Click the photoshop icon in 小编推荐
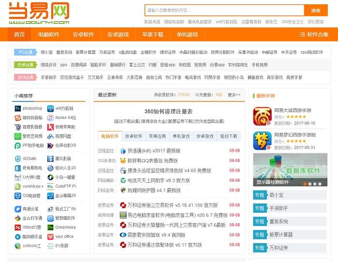The image size is (338, 262). pyautogui.click(x=18, y=108)
